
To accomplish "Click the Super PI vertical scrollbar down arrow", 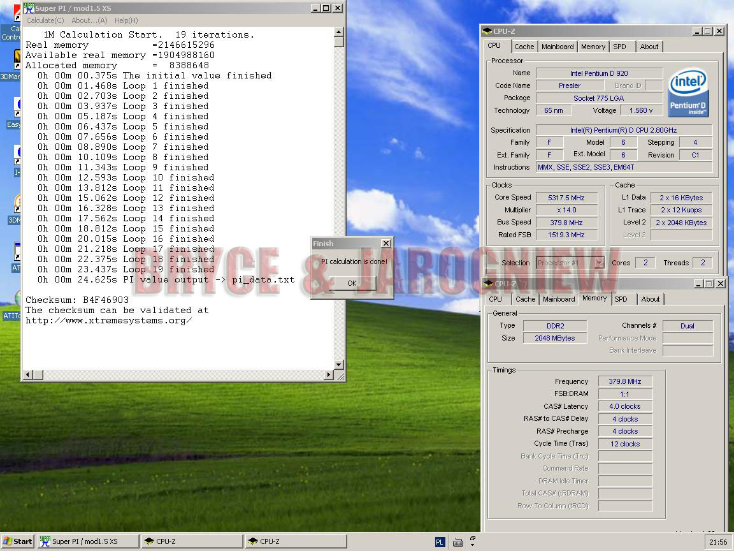I will (x=339, y=365).
